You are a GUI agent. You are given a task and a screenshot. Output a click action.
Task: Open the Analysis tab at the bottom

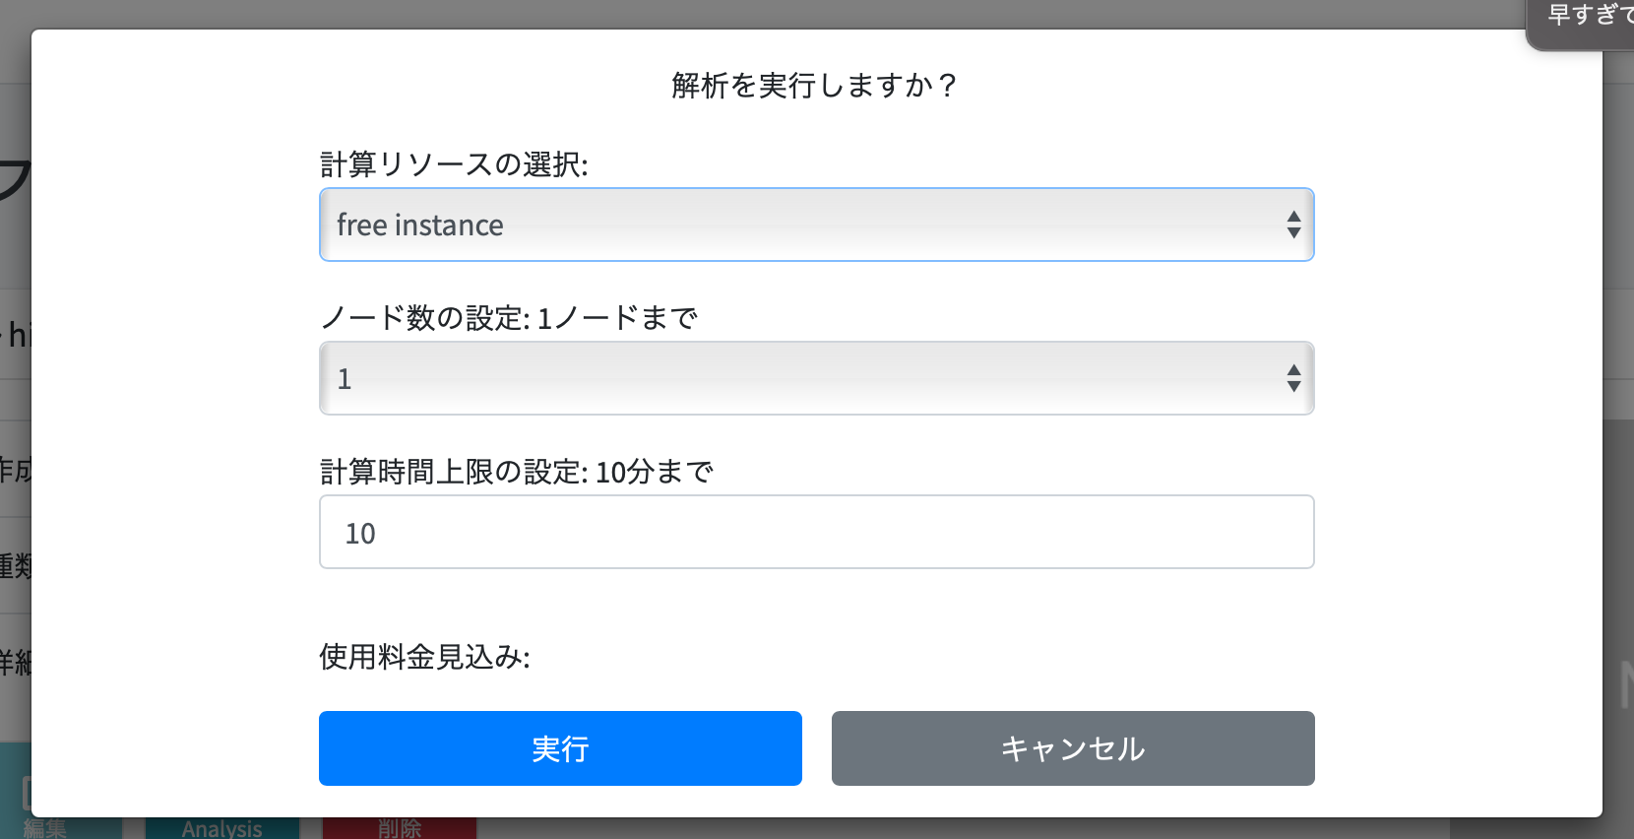pos(221,828)
